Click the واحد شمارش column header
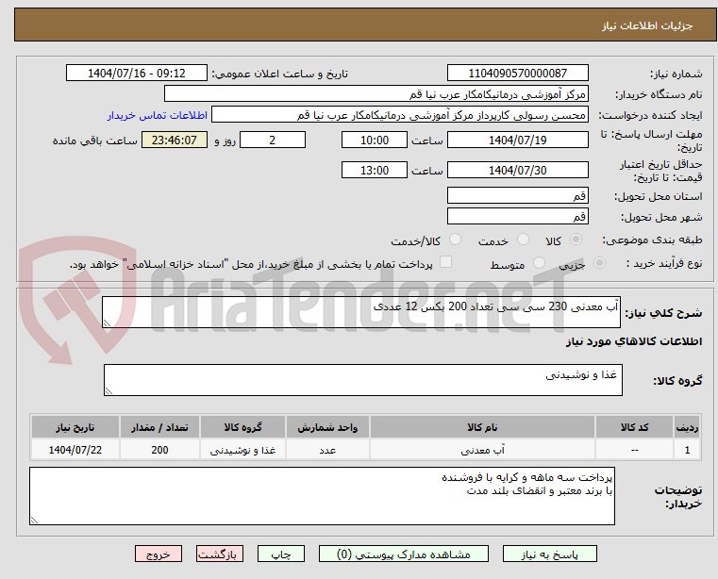Screen dimensions: 718x579 pos(327,427)
